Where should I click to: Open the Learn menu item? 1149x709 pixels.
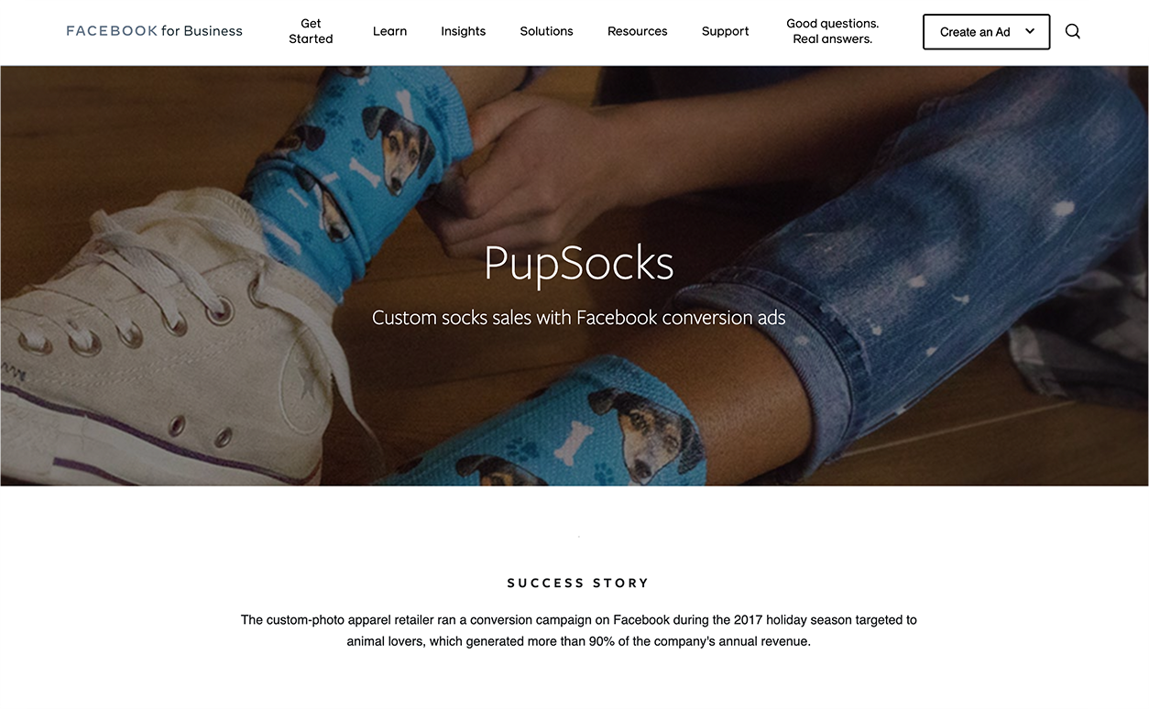point(389,31)
